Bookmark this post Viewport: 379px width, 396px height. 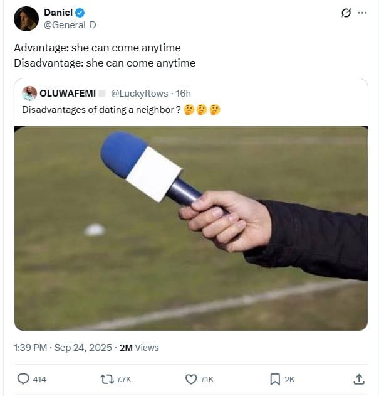pos(274,379)
